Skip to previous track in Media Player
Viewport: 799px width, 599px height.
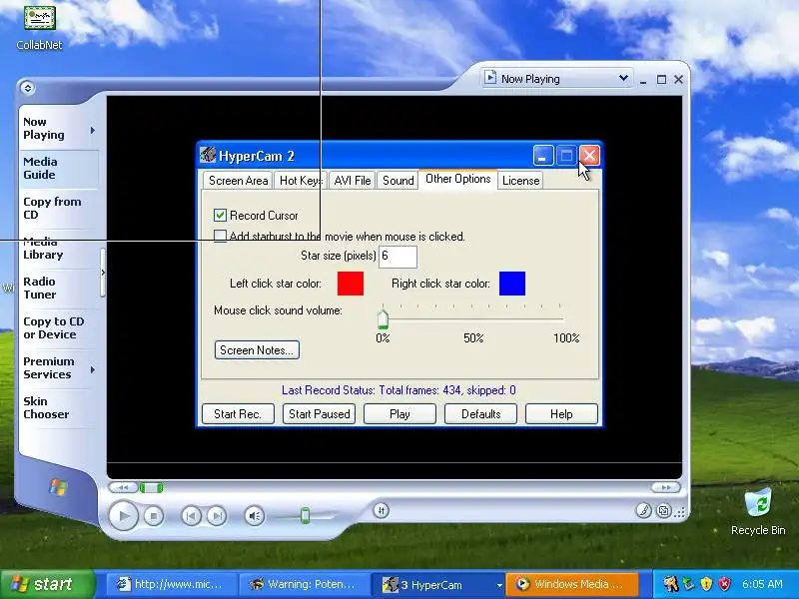click(191, 516)
